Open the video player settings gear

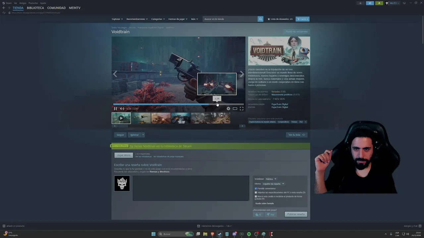[x=228, y=108]
